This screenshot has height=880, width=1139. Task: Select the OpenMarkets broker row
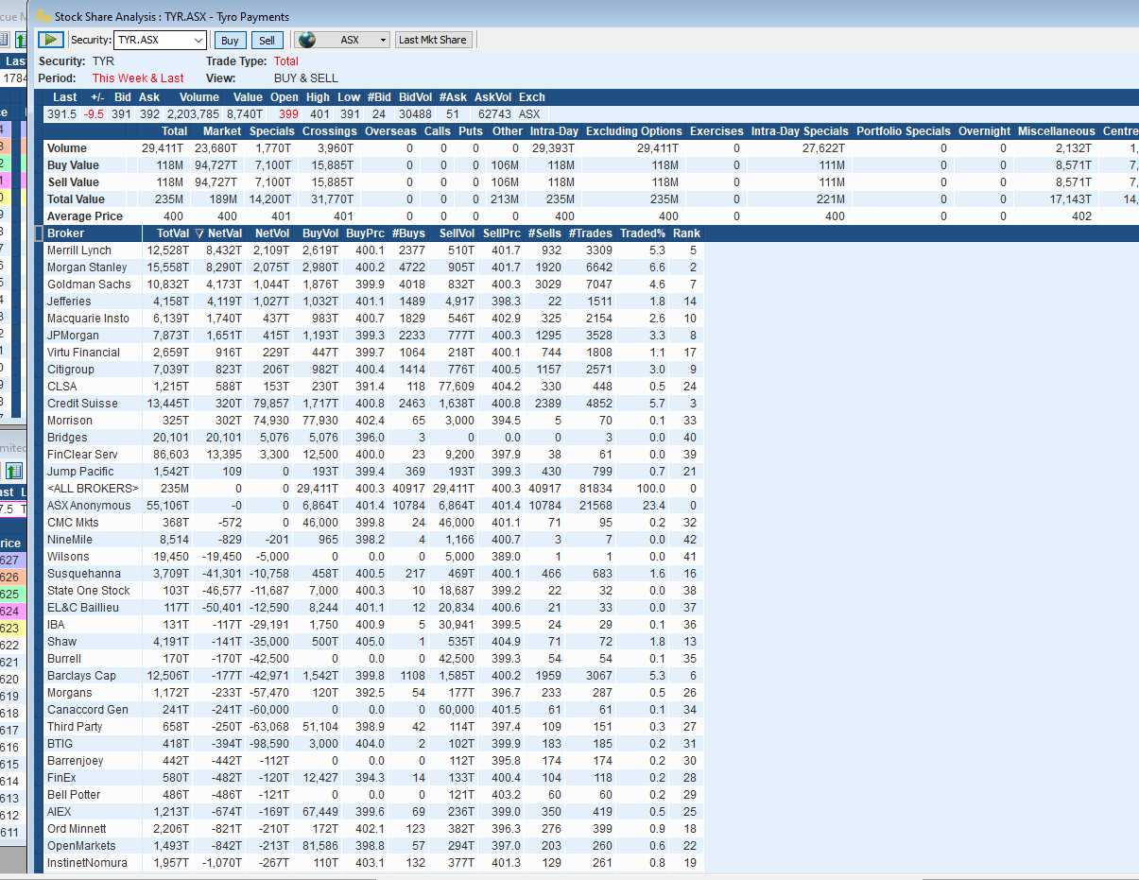(x=373, y=846)
